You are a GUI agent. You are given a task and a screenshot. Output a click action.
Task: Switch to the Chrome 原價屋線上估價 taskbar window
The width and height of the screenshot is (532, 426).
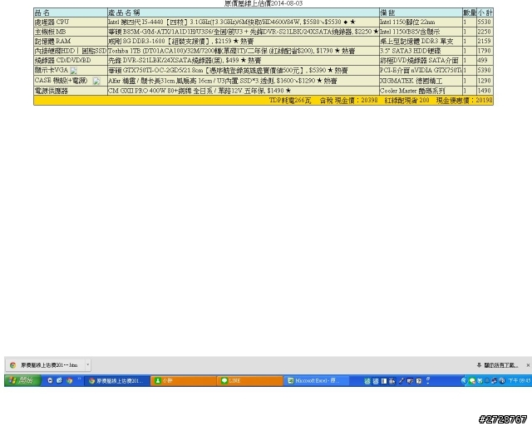[x=117, y=381]
